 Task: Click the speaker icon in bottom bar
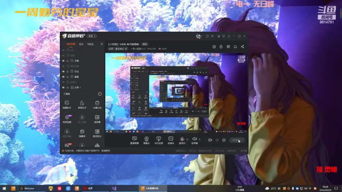pos(194,139)
